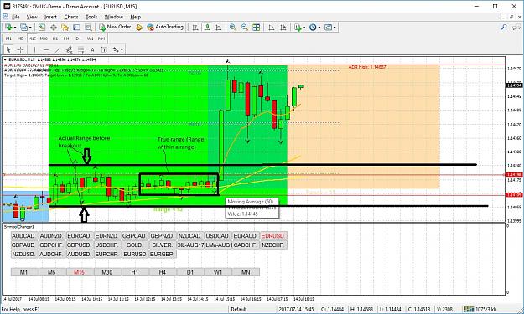Image resolution: width=524 pixels, height=314 pixels.
Task: Tile chart windows icon
Action: (257, 28)
